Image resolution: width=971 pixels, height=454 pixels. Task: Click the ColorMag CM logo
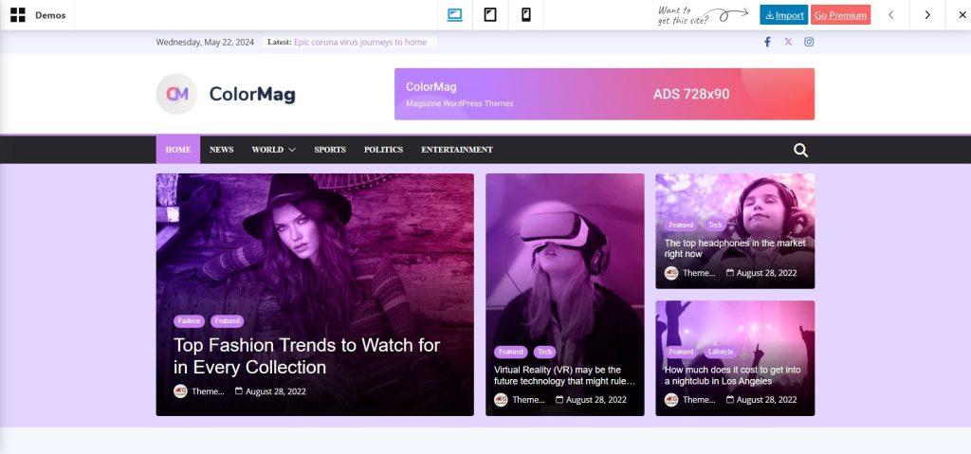176,94
